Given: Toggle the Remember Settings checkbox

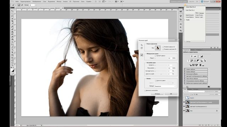Looking at the screenshot, I should tap(145, 90).
